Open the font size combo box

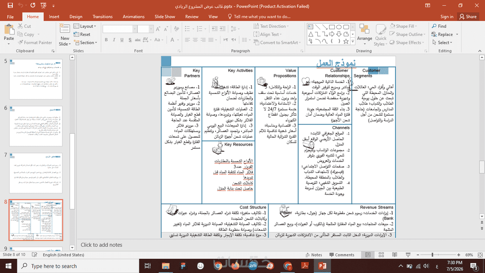pyautogui.click(x=145, y=29)
